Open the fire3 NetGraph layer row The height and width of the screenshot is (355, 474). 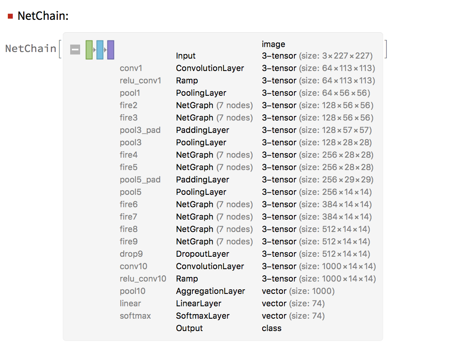pyautogui.click(x=246, y=118)
